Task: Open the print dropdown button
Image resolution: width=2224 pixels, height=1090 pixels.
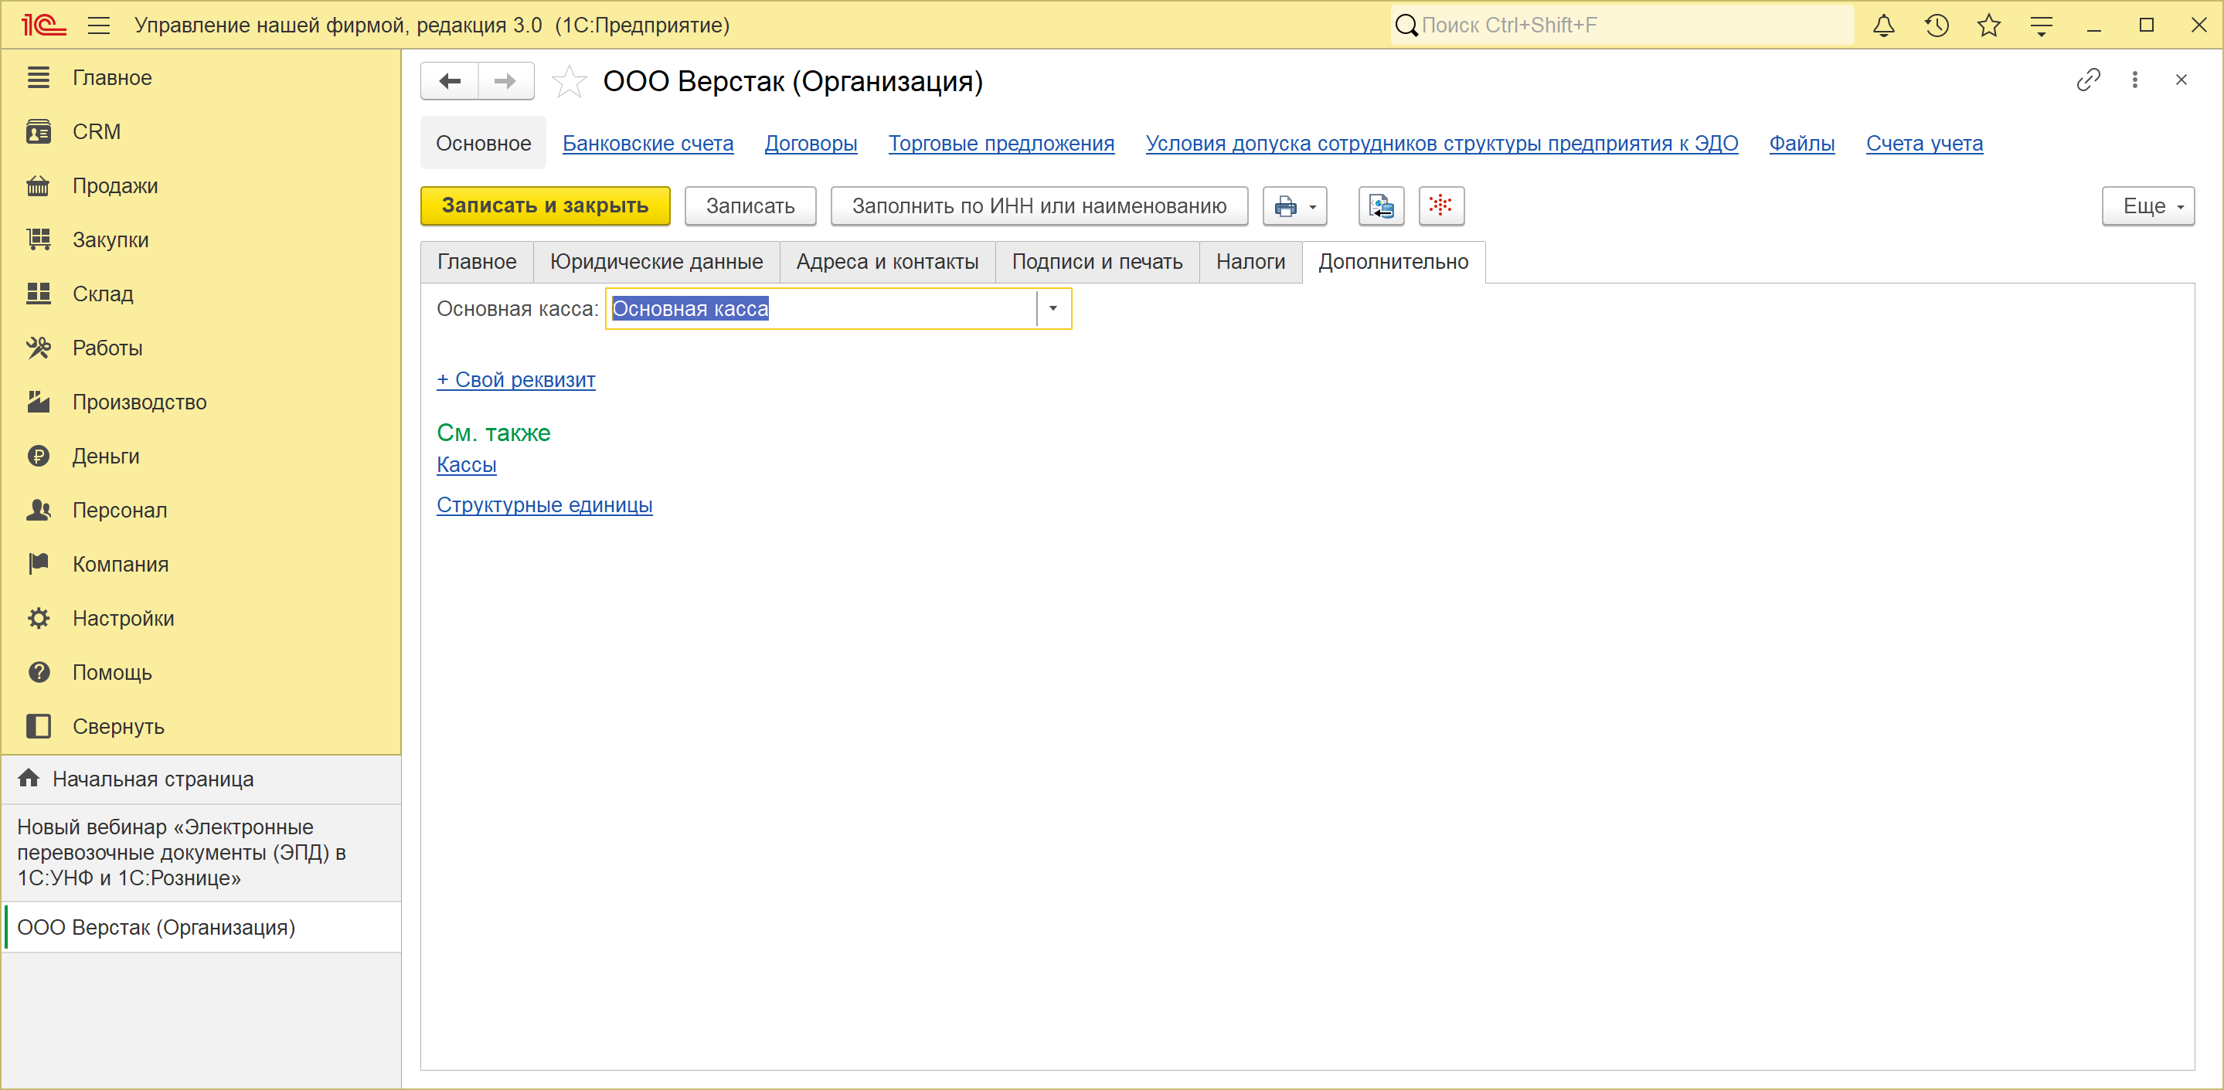Action: tap(1294, 206)
